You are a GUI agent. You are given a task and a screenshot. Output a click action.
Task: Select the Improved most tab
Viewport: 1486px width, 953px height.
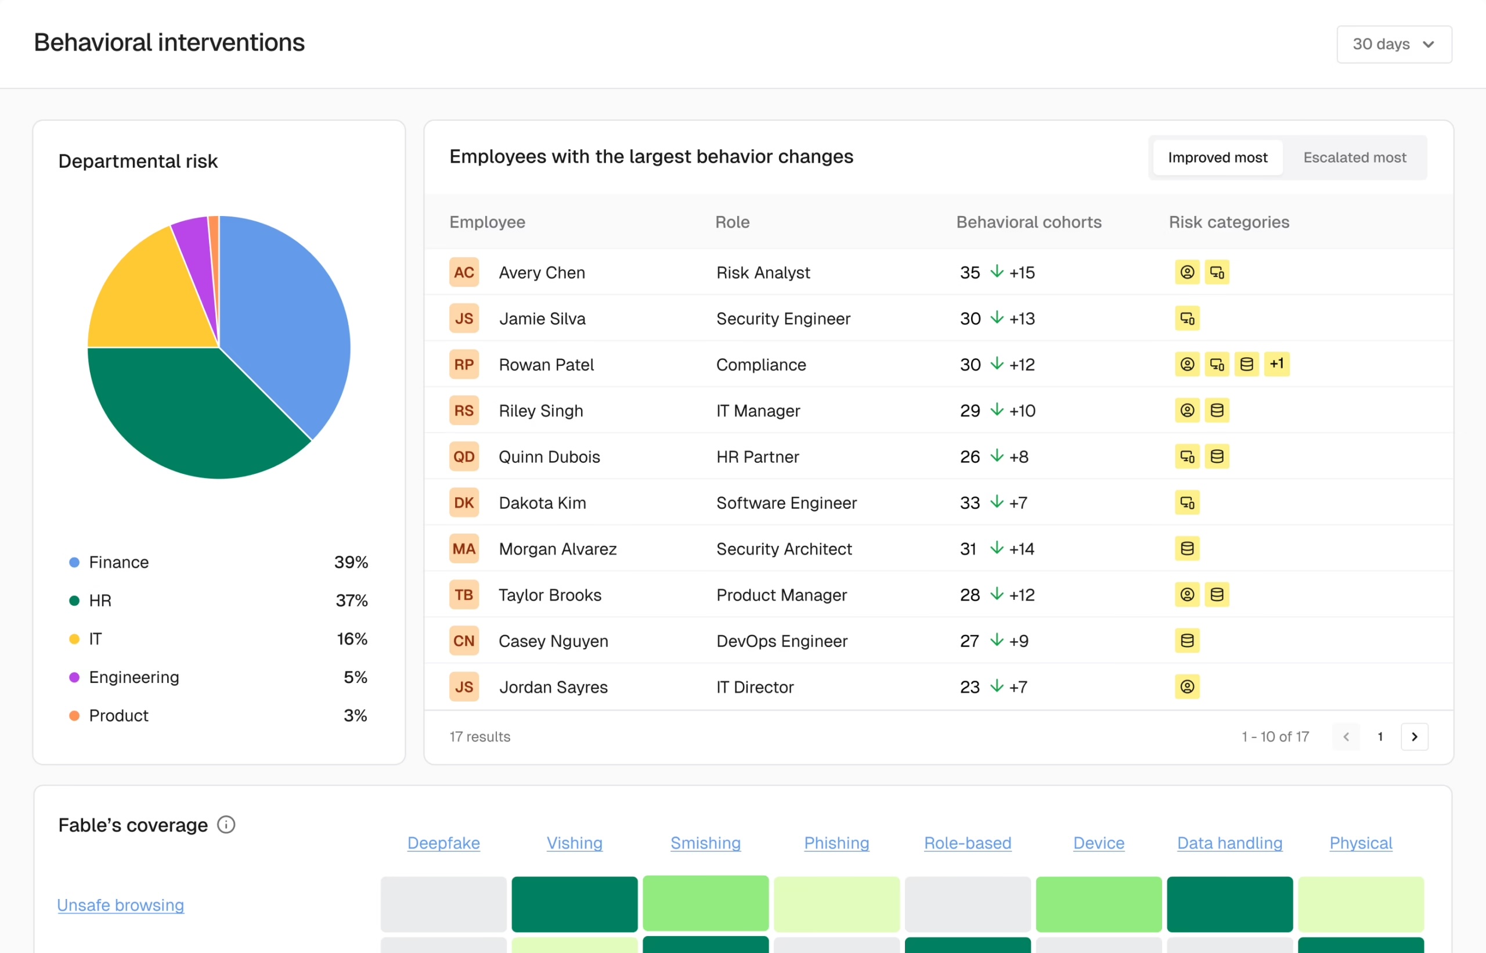click(1217, 157)
